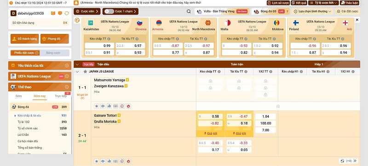Toggle the Cược 1 chạm switch
Viewport: 368px width, 166px height.
pyautogui.click(x=109, y=11)
